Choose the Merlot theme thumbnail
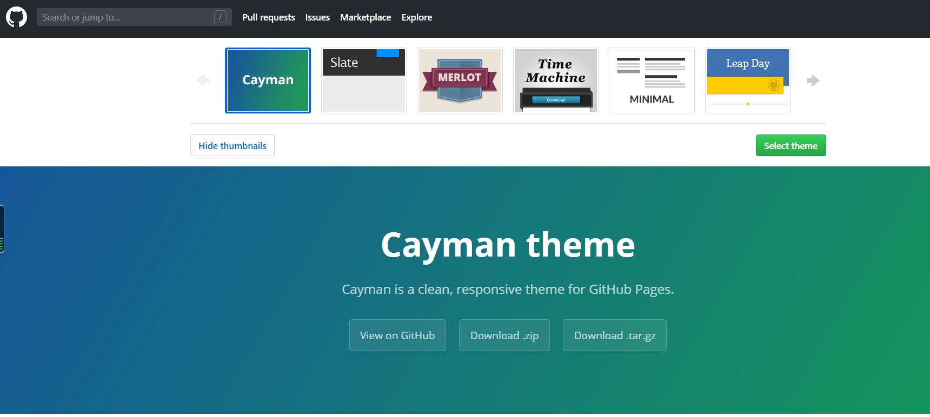The width and height of the screenshot is (930, 417). pyautogui.click(x=460, y=80)
